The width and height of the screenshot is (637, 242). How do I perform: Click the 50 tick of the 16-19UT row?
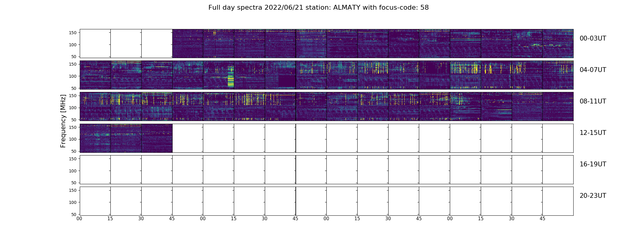click(74, 183)
